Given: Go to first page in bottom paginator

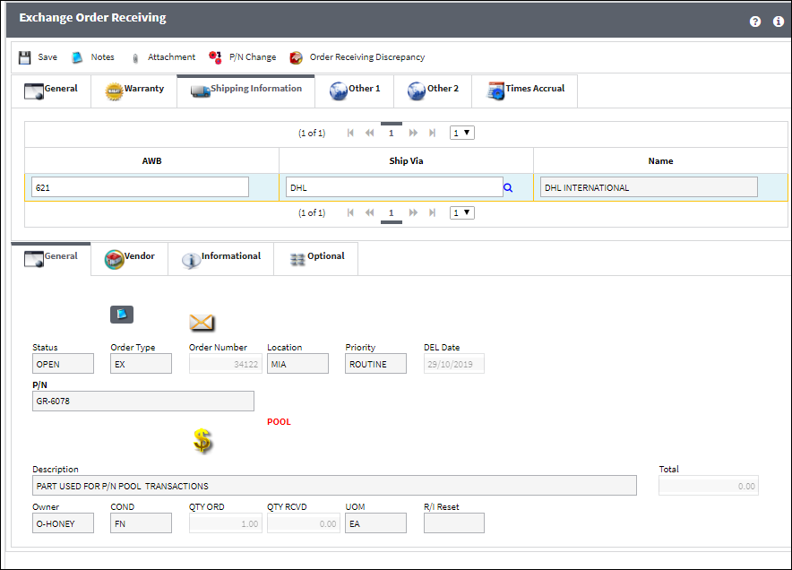Looking at the screenshot, I should [350, 212].
